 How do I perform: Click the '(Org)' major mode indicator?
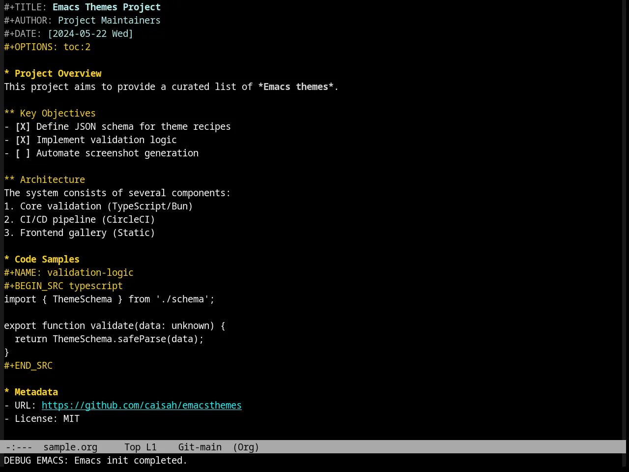[x=246, y=447]
